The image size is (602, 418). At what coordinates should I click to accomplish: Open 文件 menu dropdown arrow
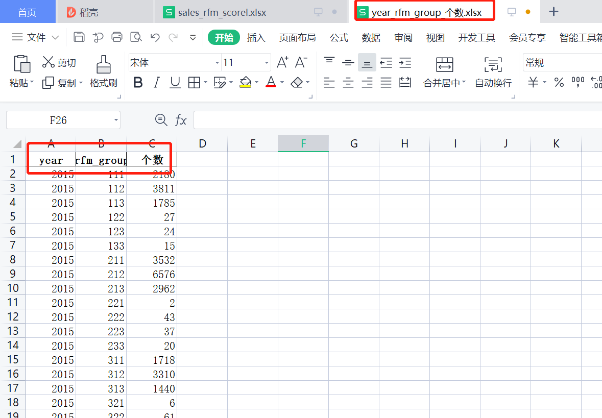click(55, 38)
